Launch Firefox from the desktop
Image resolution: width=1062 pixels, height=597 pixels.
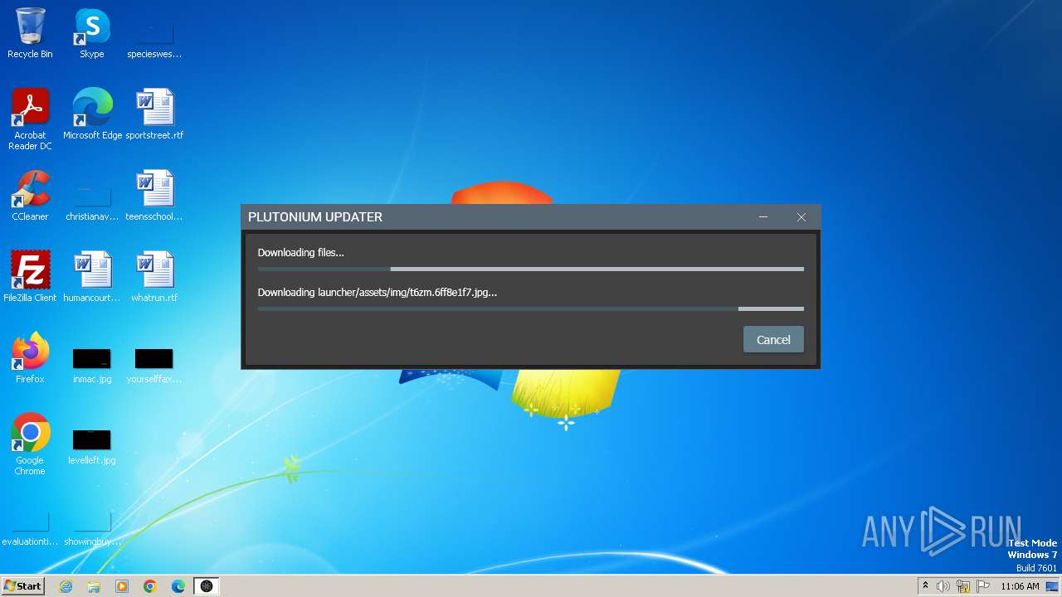point(30,358)
